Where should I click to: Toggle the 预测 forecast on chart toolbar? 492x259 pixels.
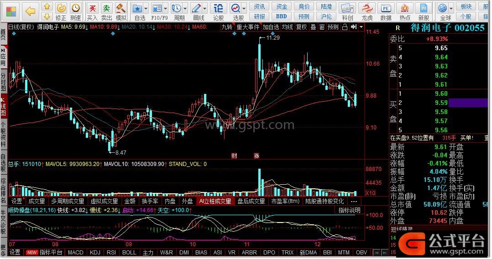click(333, 27)
